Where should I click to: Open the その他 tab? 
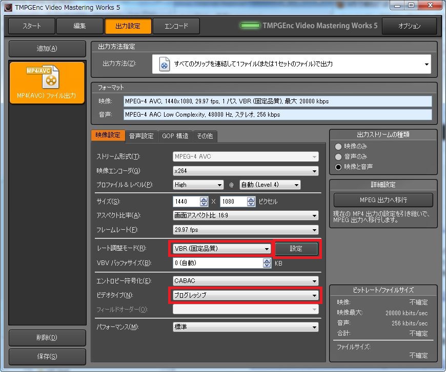(x=205, y=136)
